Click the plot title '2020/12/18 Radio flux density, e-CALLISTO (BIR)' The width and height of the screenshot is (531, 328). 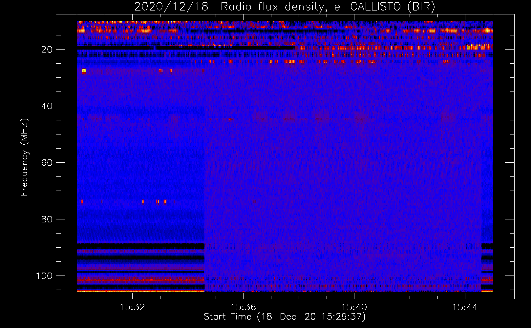pos(285,7)
